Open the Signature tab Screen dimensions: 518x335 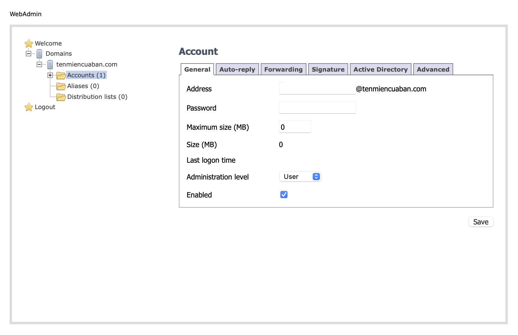(328, 69)
